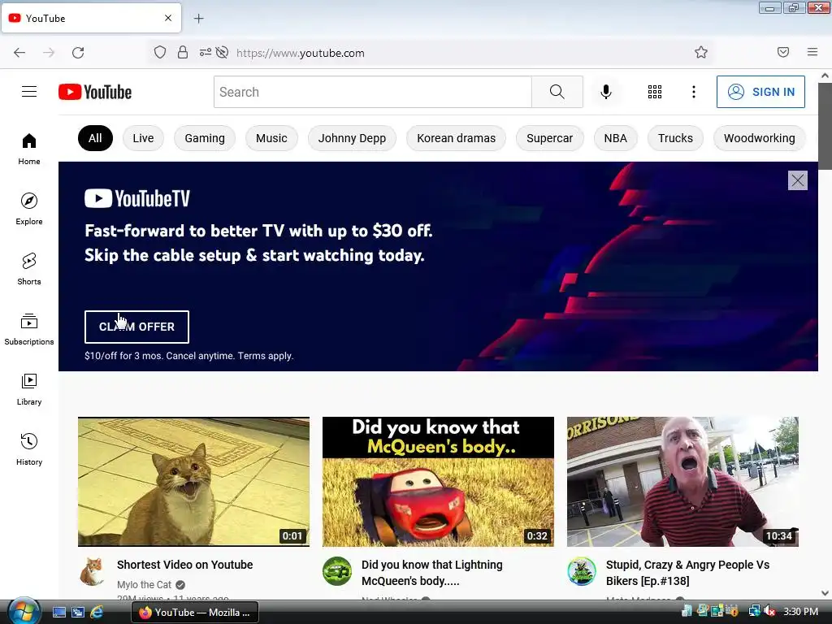Screen dimensions: 832x624
Task: Select the Johnny Depp filter chip
Action: [352, 138]
